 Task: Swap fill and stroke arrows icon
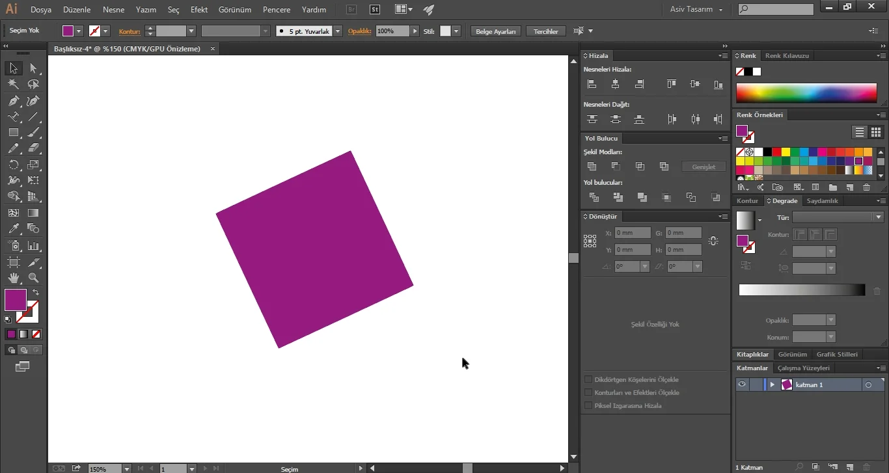pos(36,292)
